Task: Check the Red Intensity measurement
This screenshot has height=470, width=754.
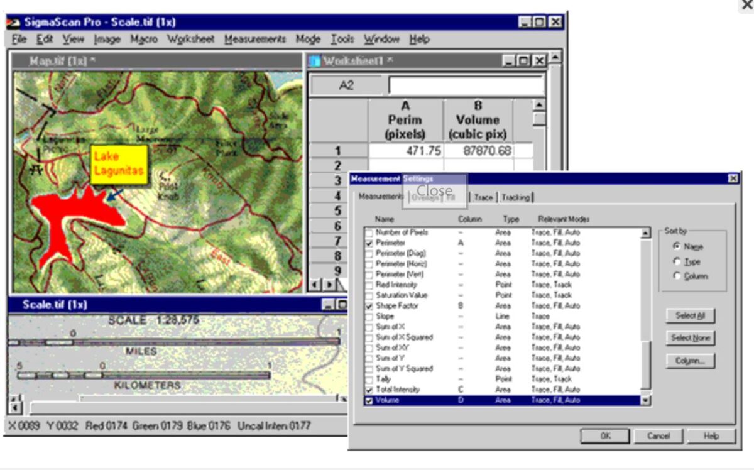Action: click(369, 285)
